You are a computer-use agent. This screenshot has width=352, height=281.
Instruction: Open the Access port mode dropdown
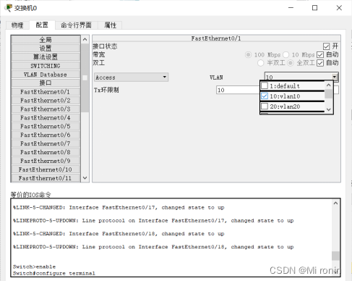(132, 77)
